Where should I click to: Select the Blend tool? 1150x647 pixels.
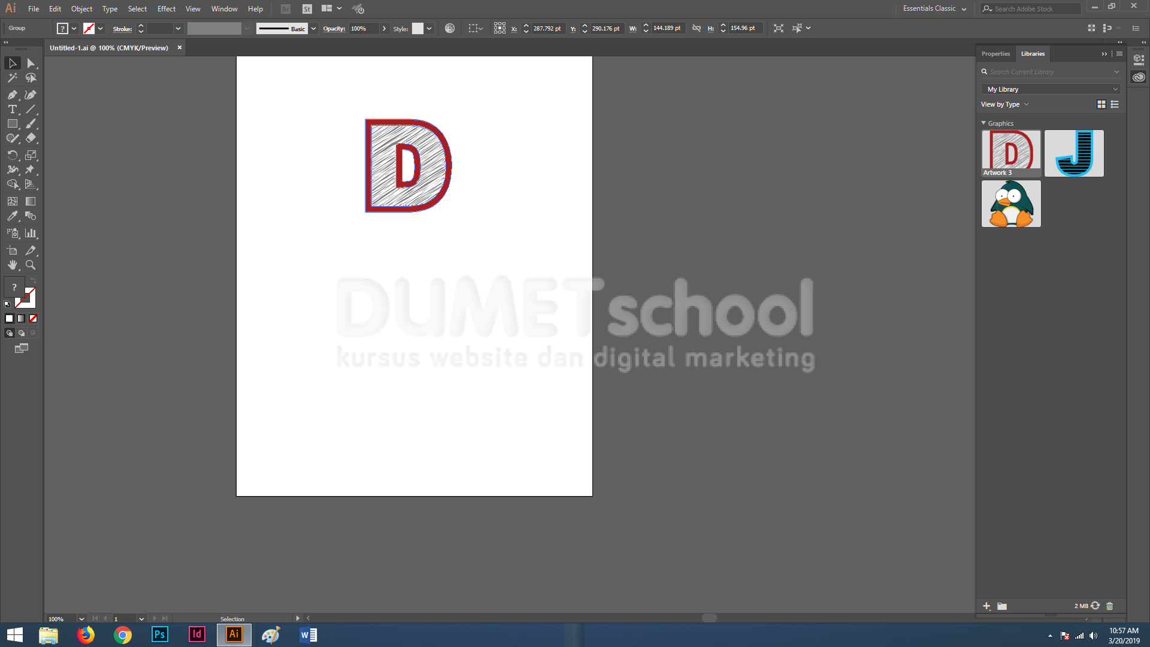click(31, 216)
